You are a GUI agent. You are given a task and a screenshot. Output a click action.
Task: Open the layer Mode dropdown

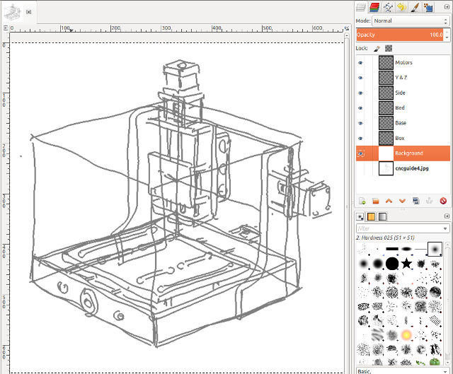411,21
